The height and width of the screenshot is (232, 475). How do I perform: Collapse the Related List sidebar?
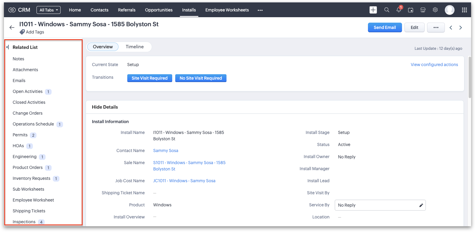[8, 47]
